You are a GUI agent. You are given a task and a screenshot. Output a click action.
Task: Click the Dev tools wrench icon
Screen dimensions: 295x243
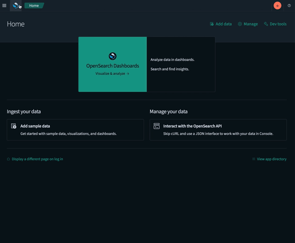(266, 24)
